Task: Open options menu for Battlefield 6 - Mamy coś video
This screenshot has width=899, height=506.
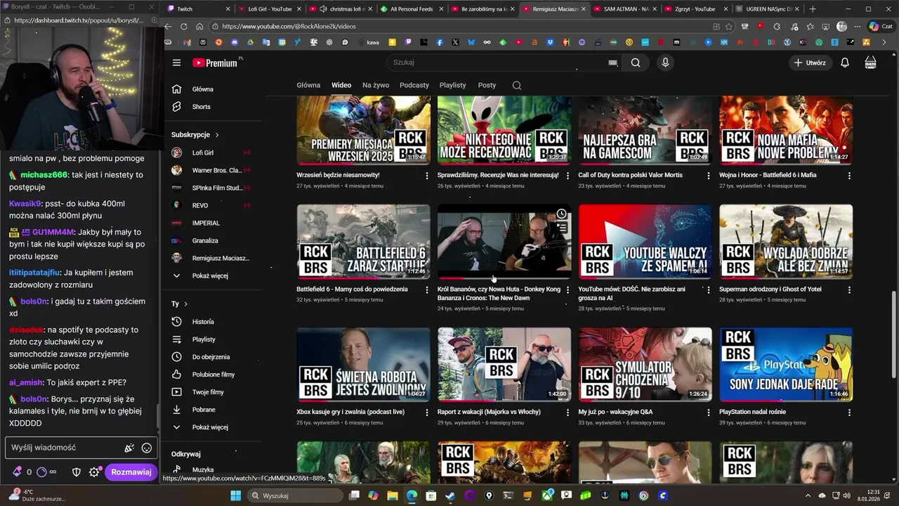Action: point(426,290)
